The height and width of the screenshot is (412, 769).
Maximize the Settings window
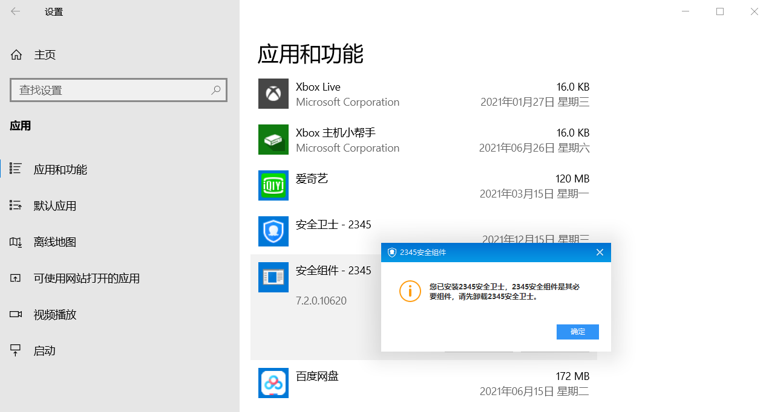[x=720, y=11]
